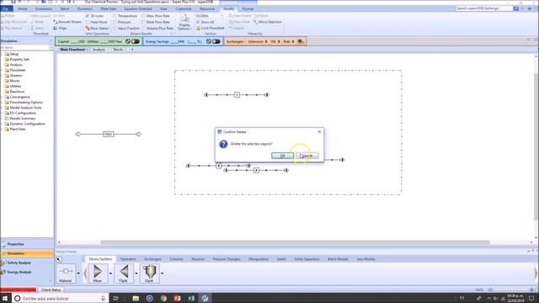The image size is (539, 303).
Task: Click the horizontal scrollbar of flowsheet
Action: coord(295,242)
